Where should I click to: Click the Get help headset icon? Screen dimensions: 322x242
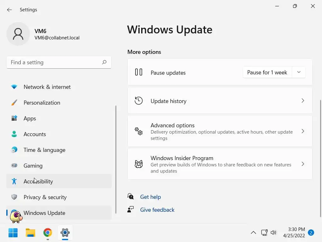click(130, 197)
